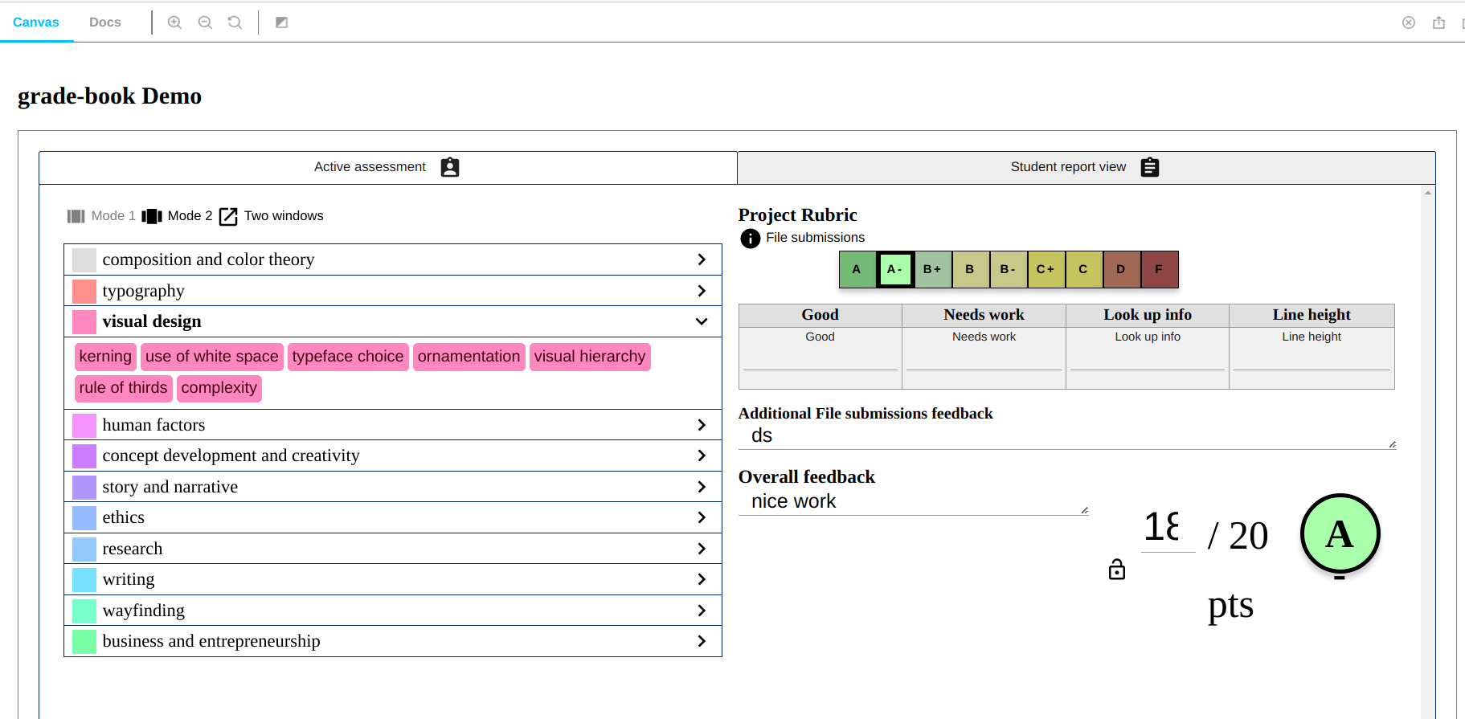Select grade D in the rubric scale
Image resolution: width=1465 pixels, height=719 pixels.
click(1121, 269)
